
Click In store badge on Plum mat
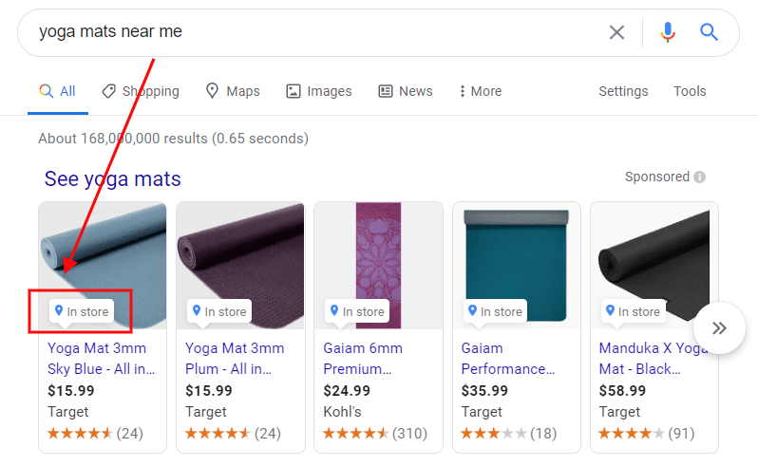pos(219,311)
